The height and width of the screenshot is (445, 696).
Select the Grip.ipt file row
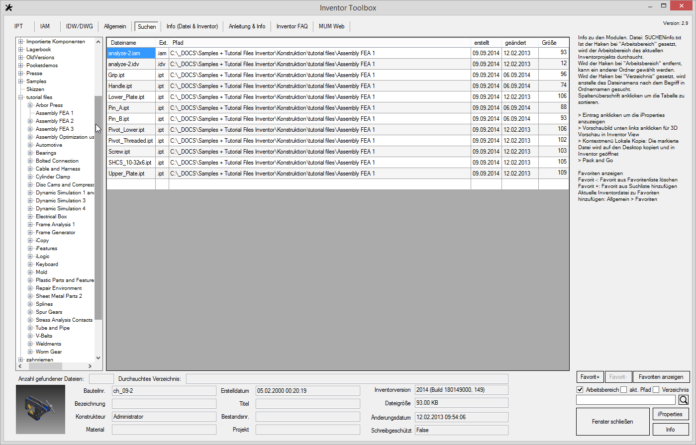pos(338,75)
